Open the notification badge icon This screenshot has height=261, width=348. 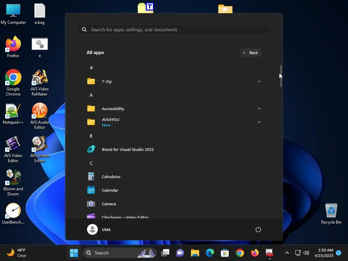339,253
